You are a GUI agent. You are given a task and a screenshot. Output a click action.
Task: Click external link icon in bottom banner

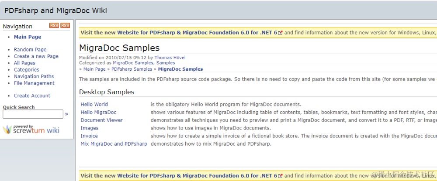click(x=281, y=176)
